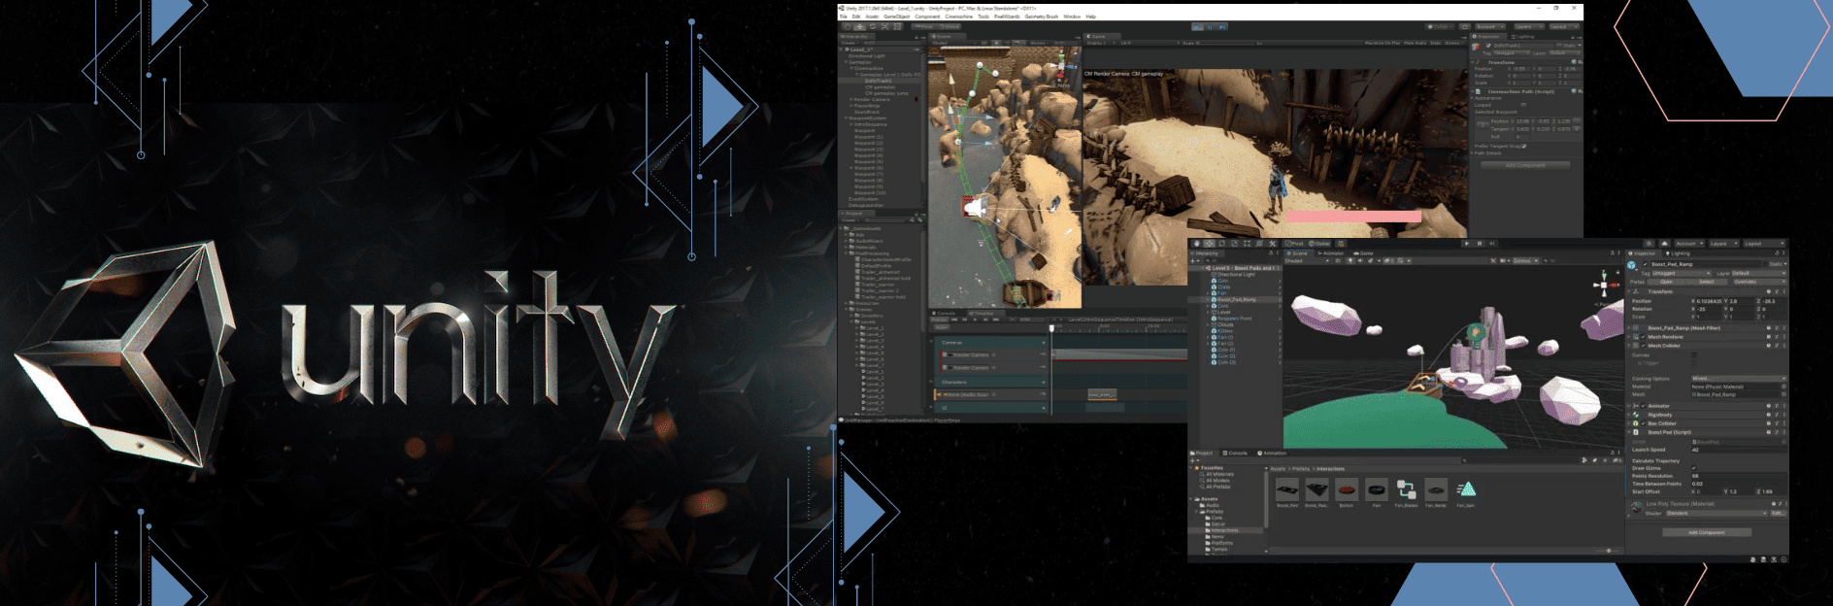This screenshot has width=1833, height=606.
Task: Switch to the Lighting tab beside Inspector
Action: [1679, 253]
